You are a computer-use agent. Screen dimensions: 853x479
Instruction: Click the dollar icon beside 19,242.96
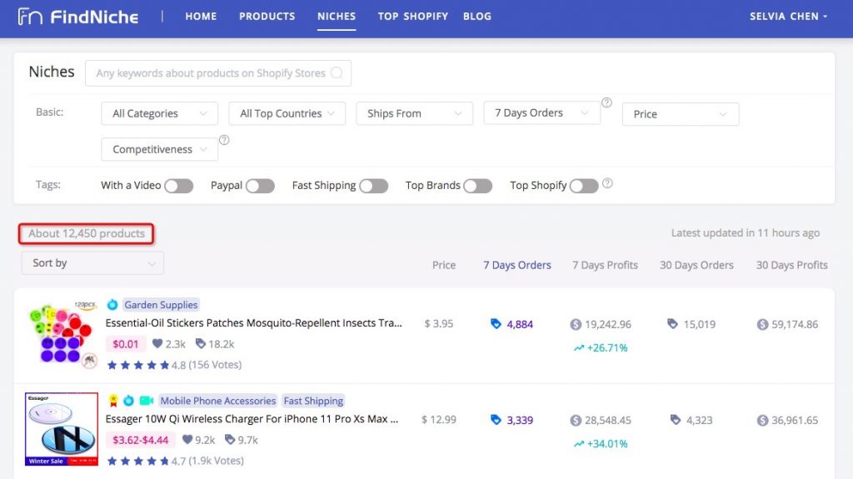pyautogui.click(x=576, y=324)
